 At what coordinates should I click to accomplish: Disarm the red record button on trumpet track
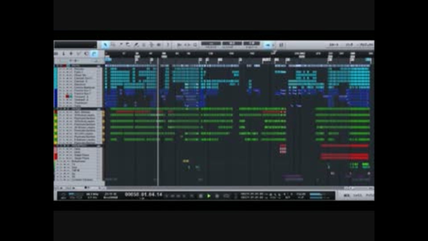[x=67, y=96]
